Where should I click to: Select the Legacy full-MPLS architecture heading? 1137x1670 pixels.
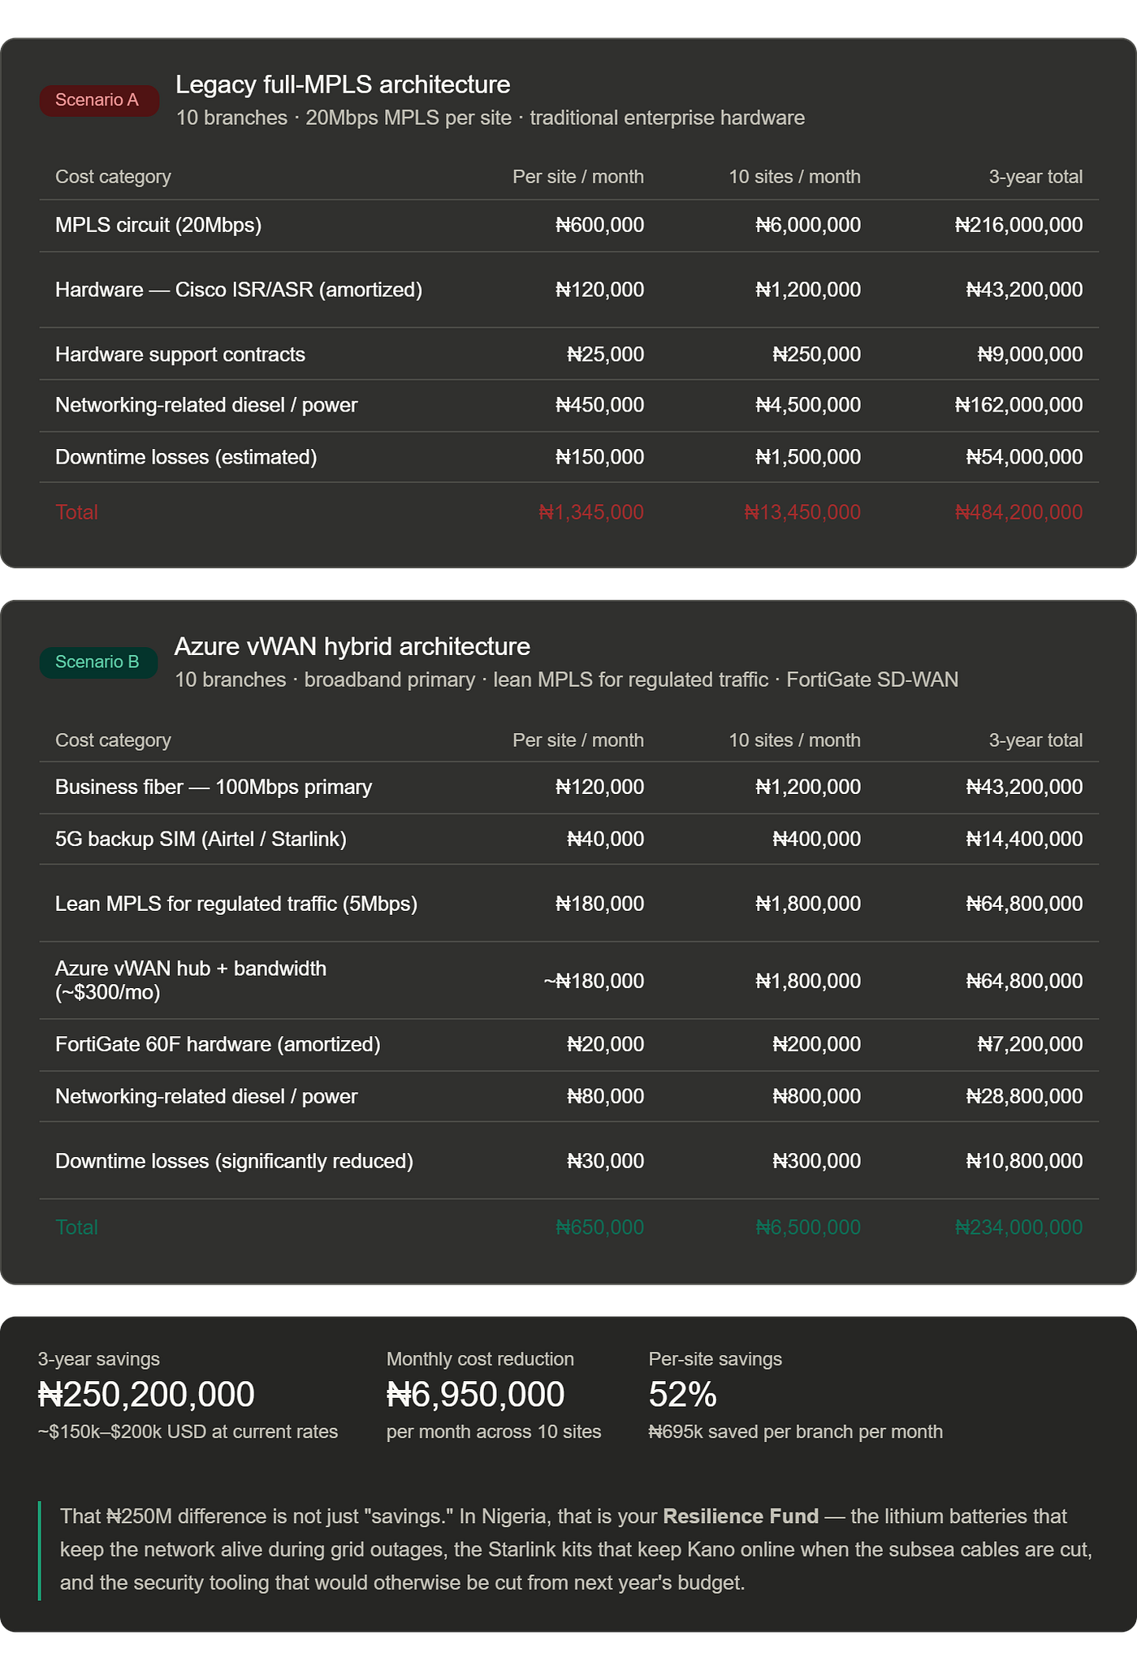click(343, 84)
